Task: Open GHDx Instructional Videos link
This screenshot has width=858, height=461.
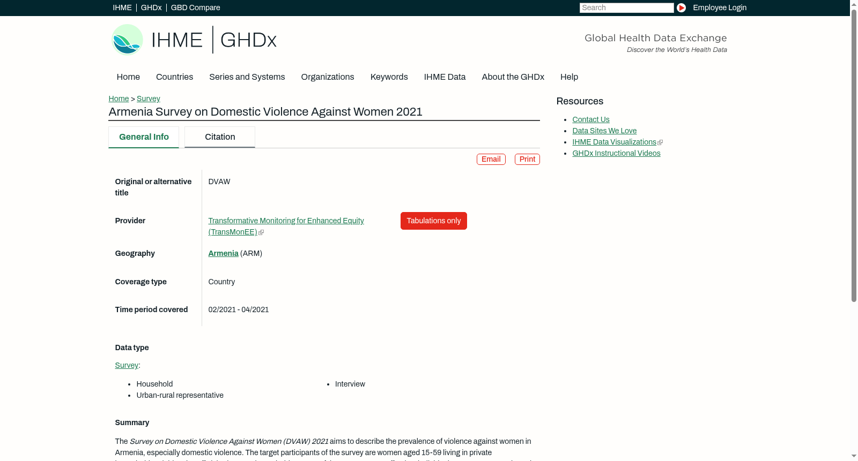Action: 617,153
